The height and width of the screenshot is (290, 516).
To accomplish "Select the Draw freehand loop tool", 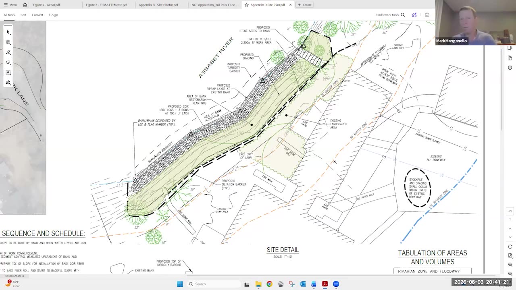I will click(x=8, y=62).
